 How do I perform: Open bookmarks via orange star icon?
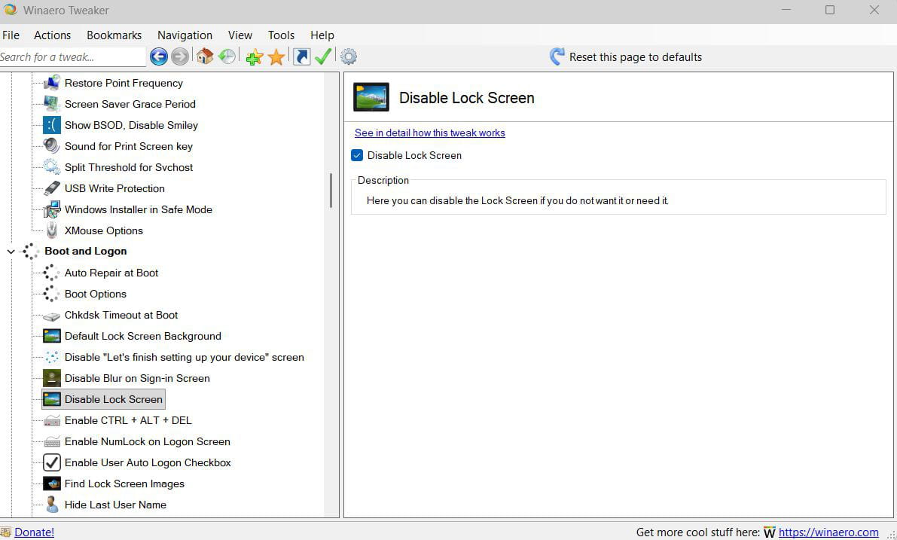click(276, 56)
